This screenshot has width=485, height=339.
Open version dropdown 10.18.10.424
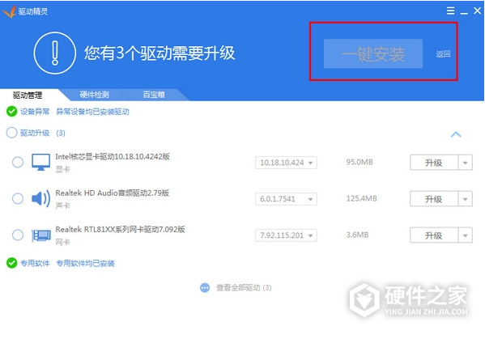(x=286, y=163)
